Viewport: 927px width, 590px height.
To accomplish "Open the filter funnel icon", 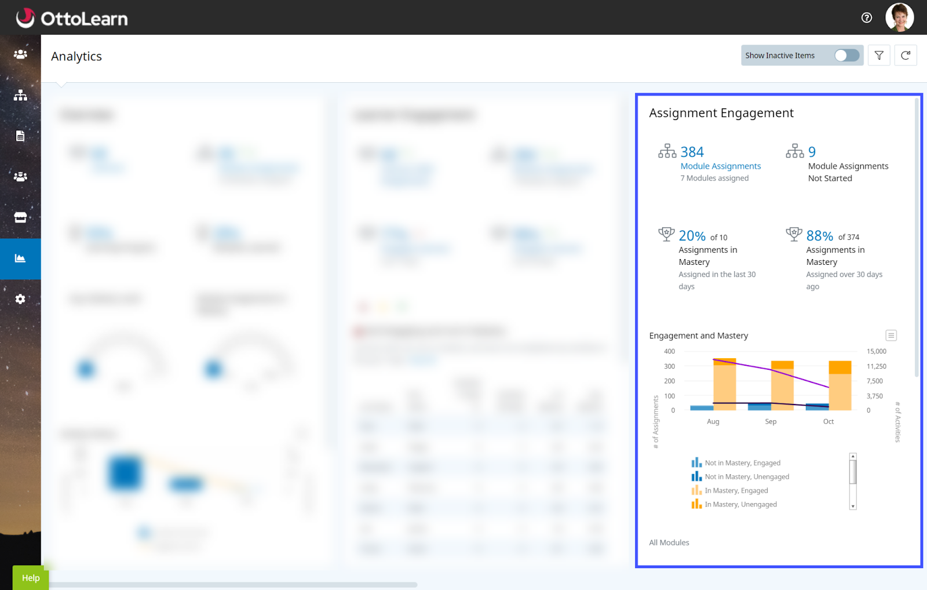I will [879, 56].
